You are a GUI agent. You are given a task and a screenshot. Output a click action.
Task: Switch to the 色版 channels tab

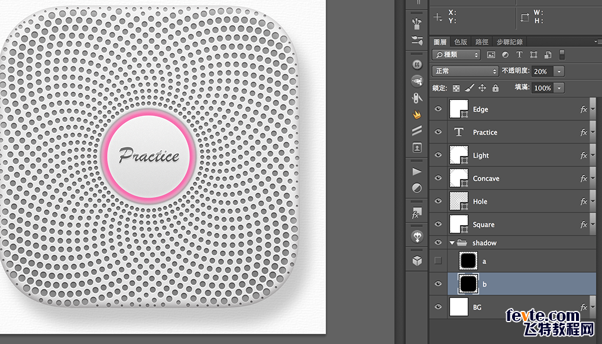pyautogui.click(x=461, y=42)
